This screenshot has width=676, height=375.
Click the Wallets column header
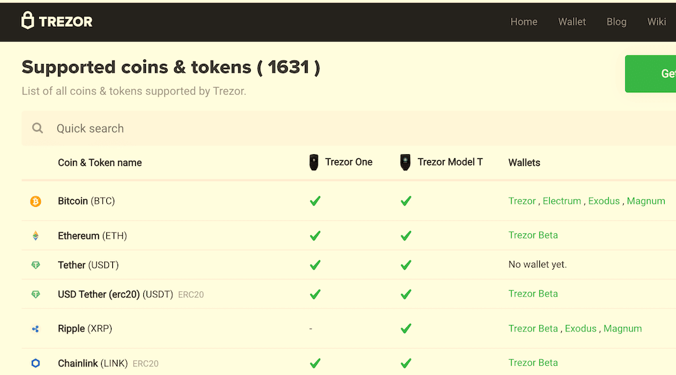point(524,163)
